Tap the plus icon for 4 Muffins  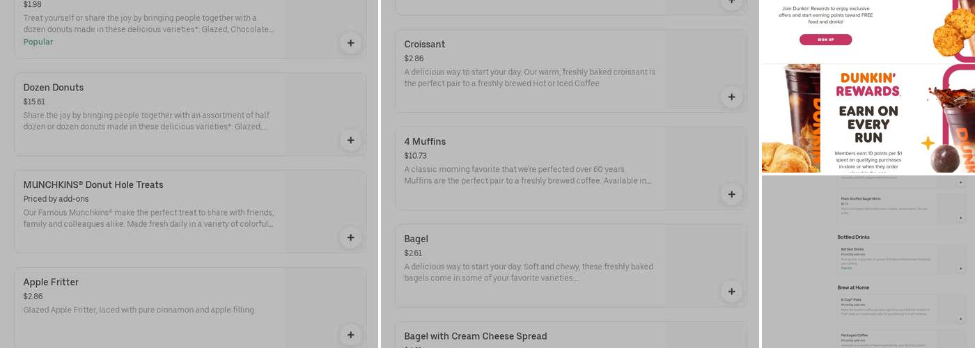[731, 194]
